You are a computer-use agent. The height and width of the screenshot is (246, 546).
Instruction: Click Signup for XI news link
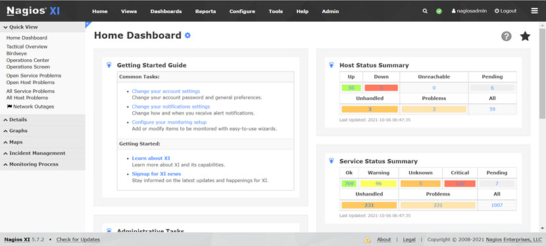(157, 174)
